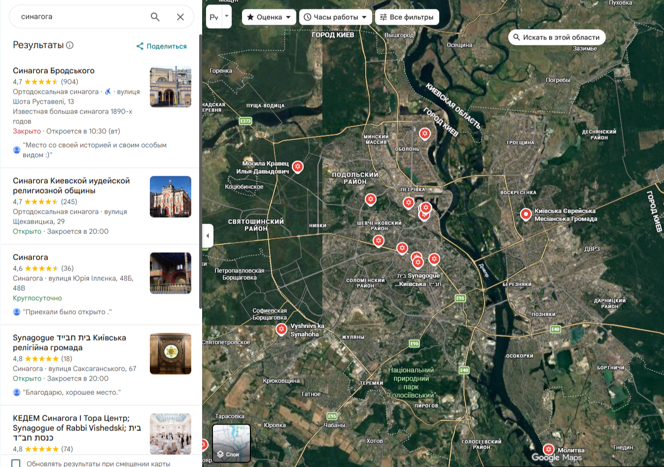Click the Поделиться share link

pos(162,46)
